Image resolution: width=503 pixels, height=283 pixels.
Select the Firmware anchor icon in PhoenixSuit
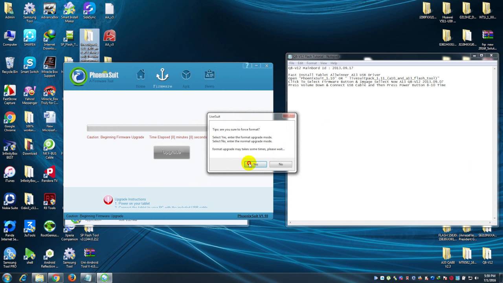pos(162,75)
